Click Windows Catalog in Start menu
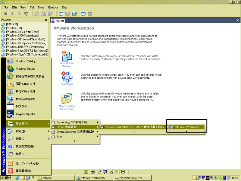The height and width of the screenshot is (181, 241). [28, 61]
